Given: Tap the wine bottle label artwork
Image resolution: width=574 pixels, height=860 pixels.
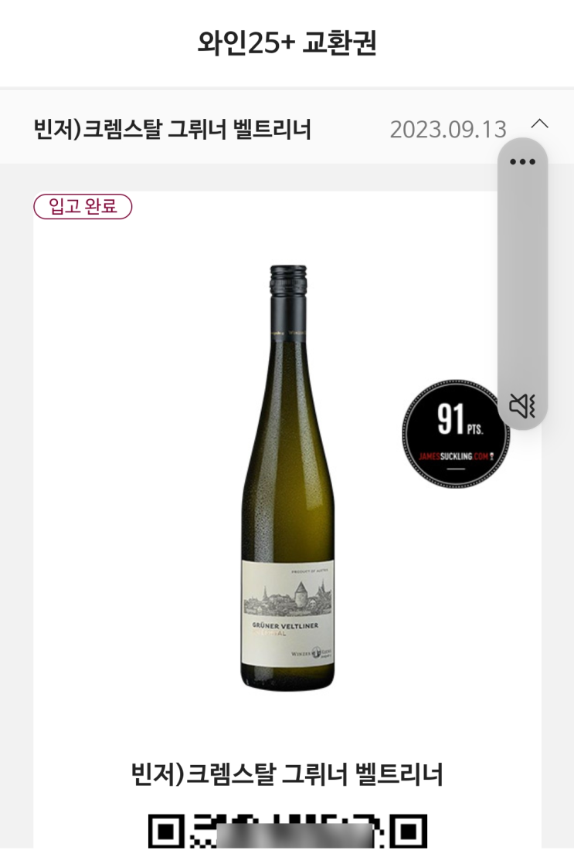Looking at the screenshot, I should 287,614.
